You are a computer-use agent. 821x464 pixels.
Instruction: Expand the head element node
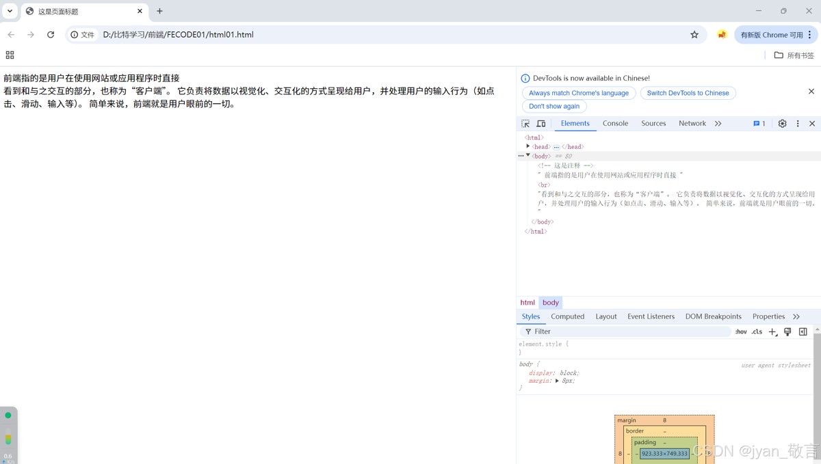coord(528,146)
